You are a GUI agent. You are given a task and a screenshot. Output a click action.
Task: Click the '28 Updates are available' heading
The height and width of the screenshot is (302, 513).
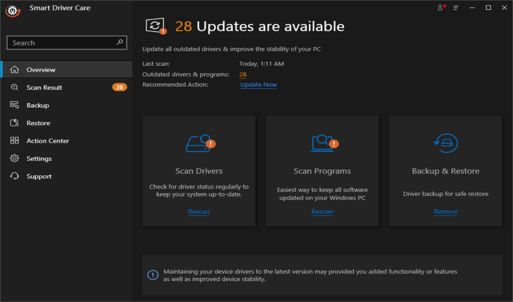[260, 26]
